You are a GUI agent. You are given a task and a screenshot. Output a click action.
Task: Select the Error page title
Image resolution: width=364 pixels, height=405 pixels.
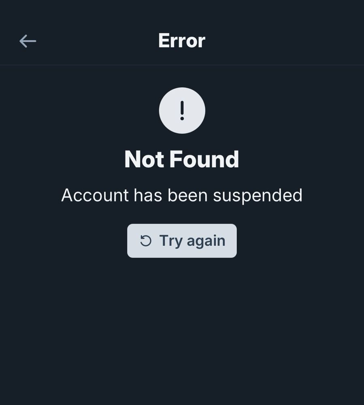[182, 40]
